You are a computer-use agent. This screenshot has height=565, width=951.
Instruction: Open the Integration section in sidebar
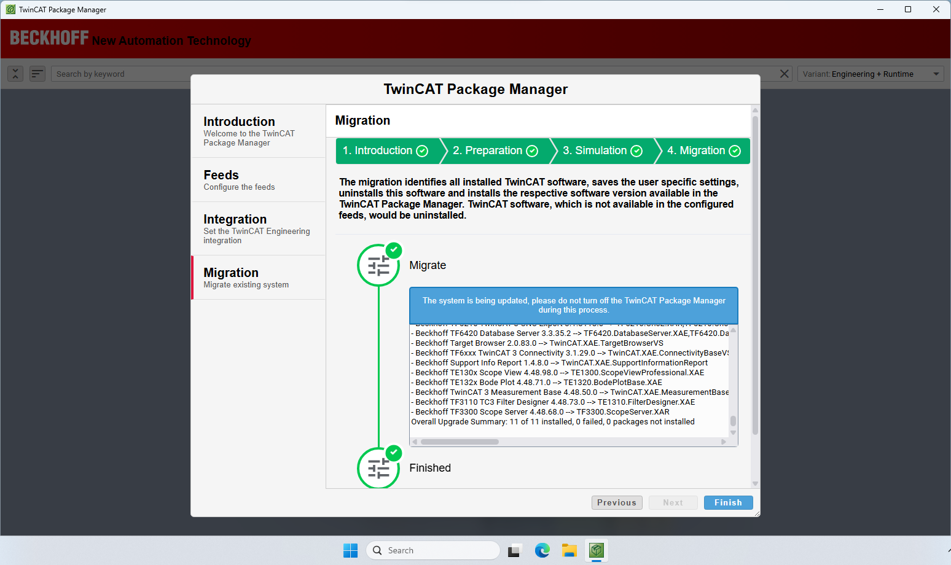click(258, 228)
